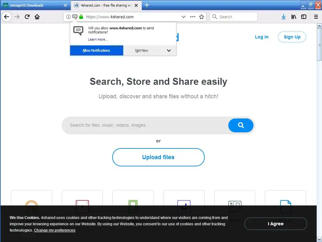The width and height of the screenshot is (322, 242).
Task: Choose Not Now in notification prompt
Action: [x=142, y=50]
